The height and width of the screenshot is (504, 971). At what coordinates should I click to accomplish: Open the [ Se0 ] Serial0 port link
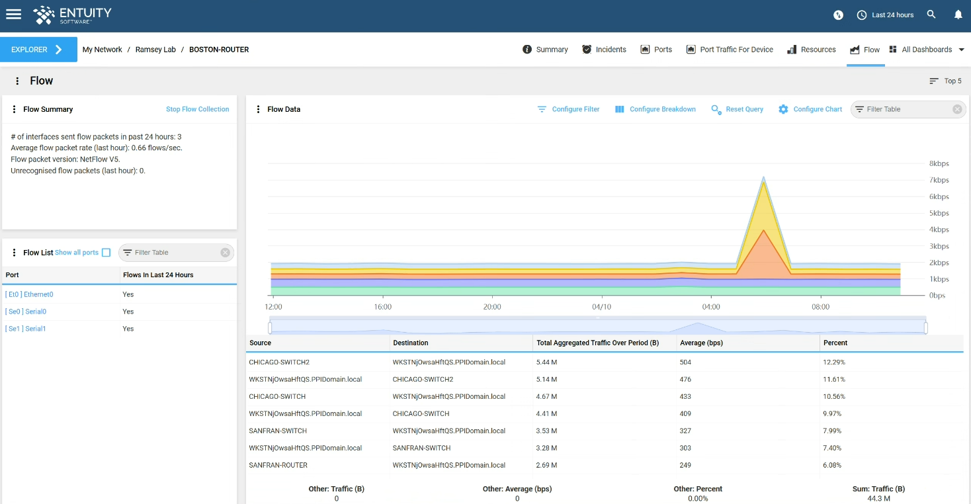click(x=26, y=312)
